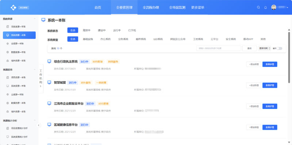The width and height of the screenshot is (292, 145).
Task: Click the 组件资源一本账 icon under 资源超市
Action: [x=8, y=111]
